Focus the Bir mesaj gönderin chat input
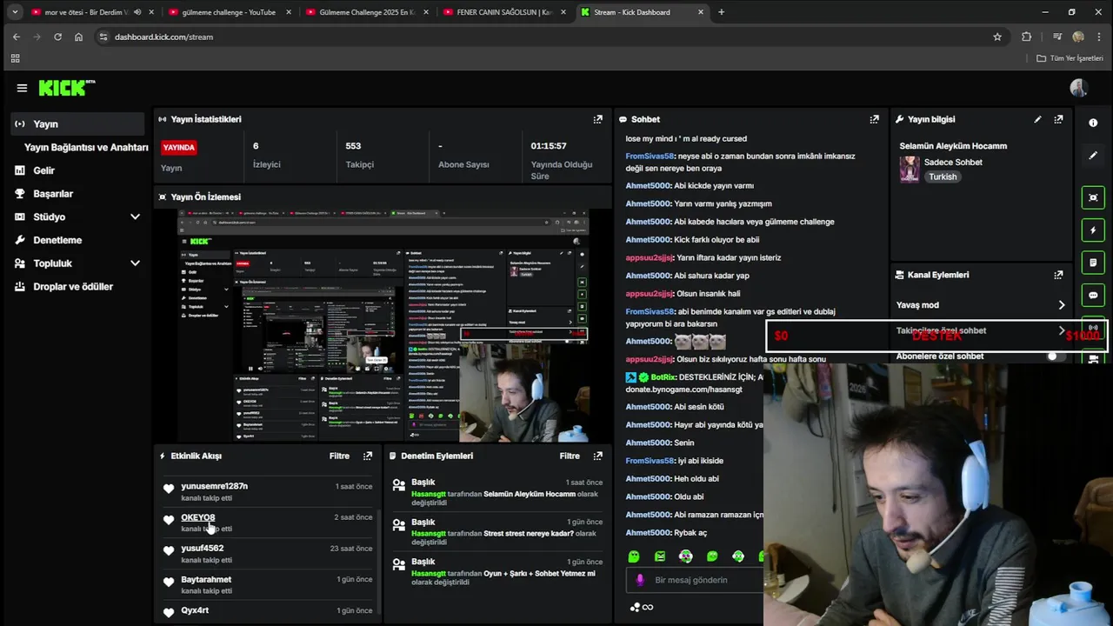Screen dimensions: 1113x626 (696, 580)
